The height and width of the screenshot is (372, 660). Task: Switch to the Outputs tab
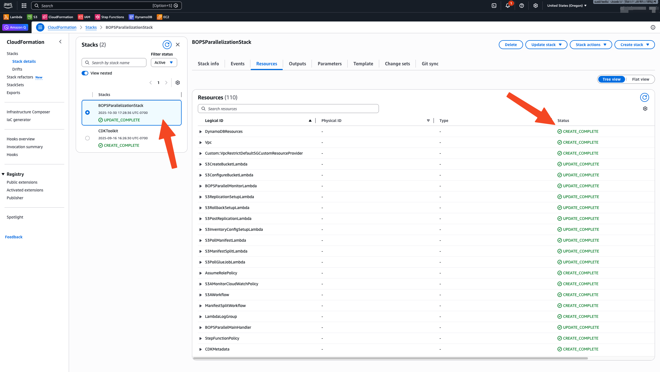point(297,64)
